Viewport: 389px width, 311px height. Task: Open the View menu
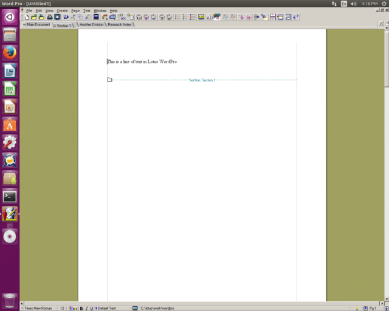(x=49, y=11)
